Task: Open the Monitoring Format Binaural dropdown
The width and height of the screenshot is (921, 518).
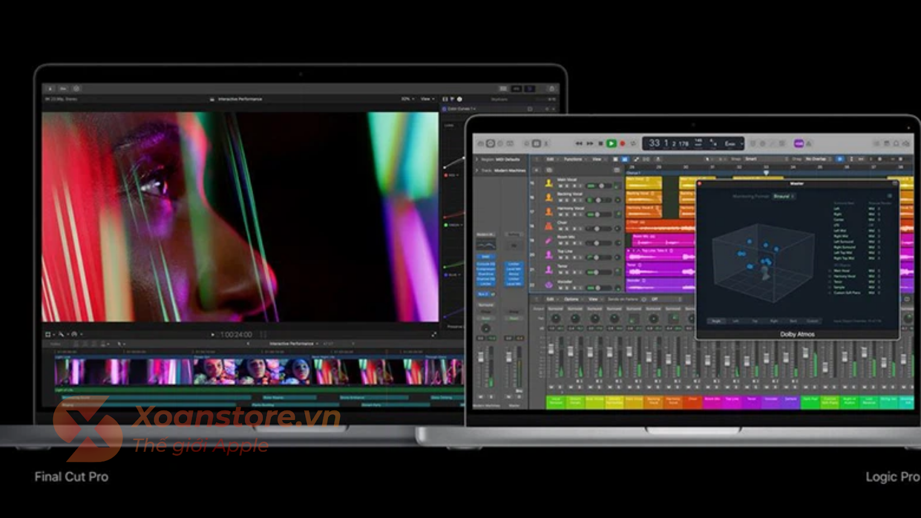Action: click(x=783, y=196)
